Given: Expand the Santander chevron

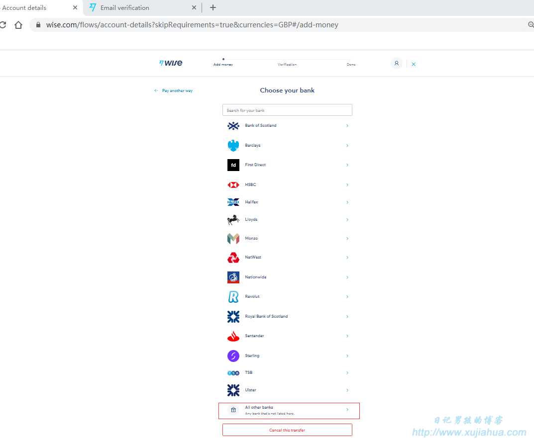Looking at the screenshot, I should click(x=347, y=336).
